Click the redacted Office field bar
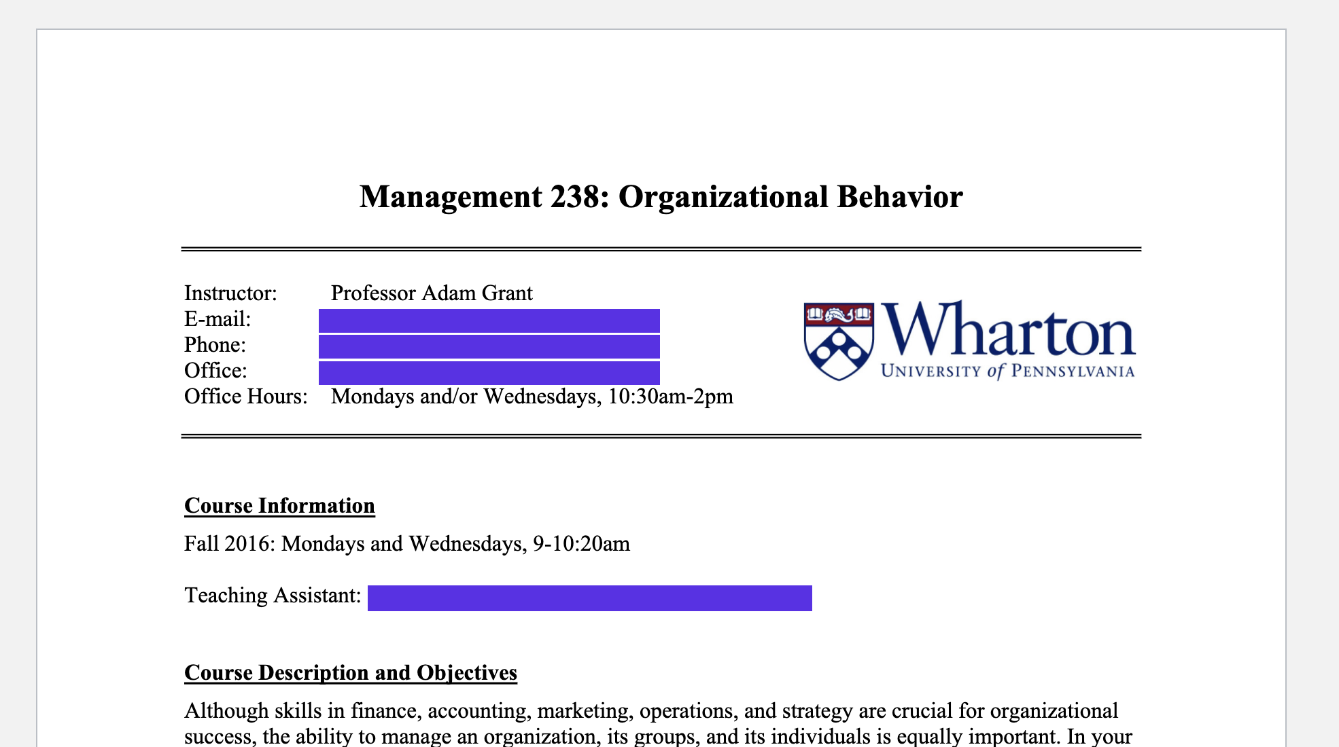Image resolution: width=1339 pixels, height=747 pixels. [489, 372]
